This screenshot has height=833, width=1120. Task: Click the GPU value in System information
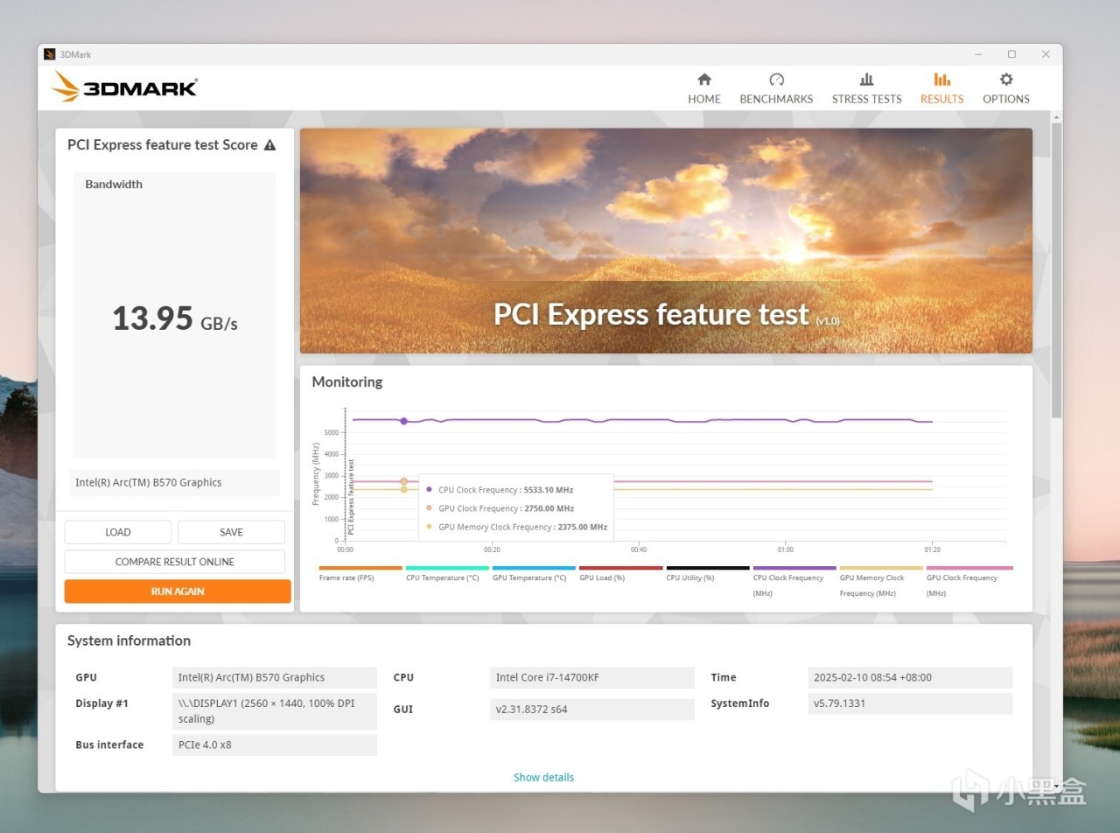tap(275, 677)
